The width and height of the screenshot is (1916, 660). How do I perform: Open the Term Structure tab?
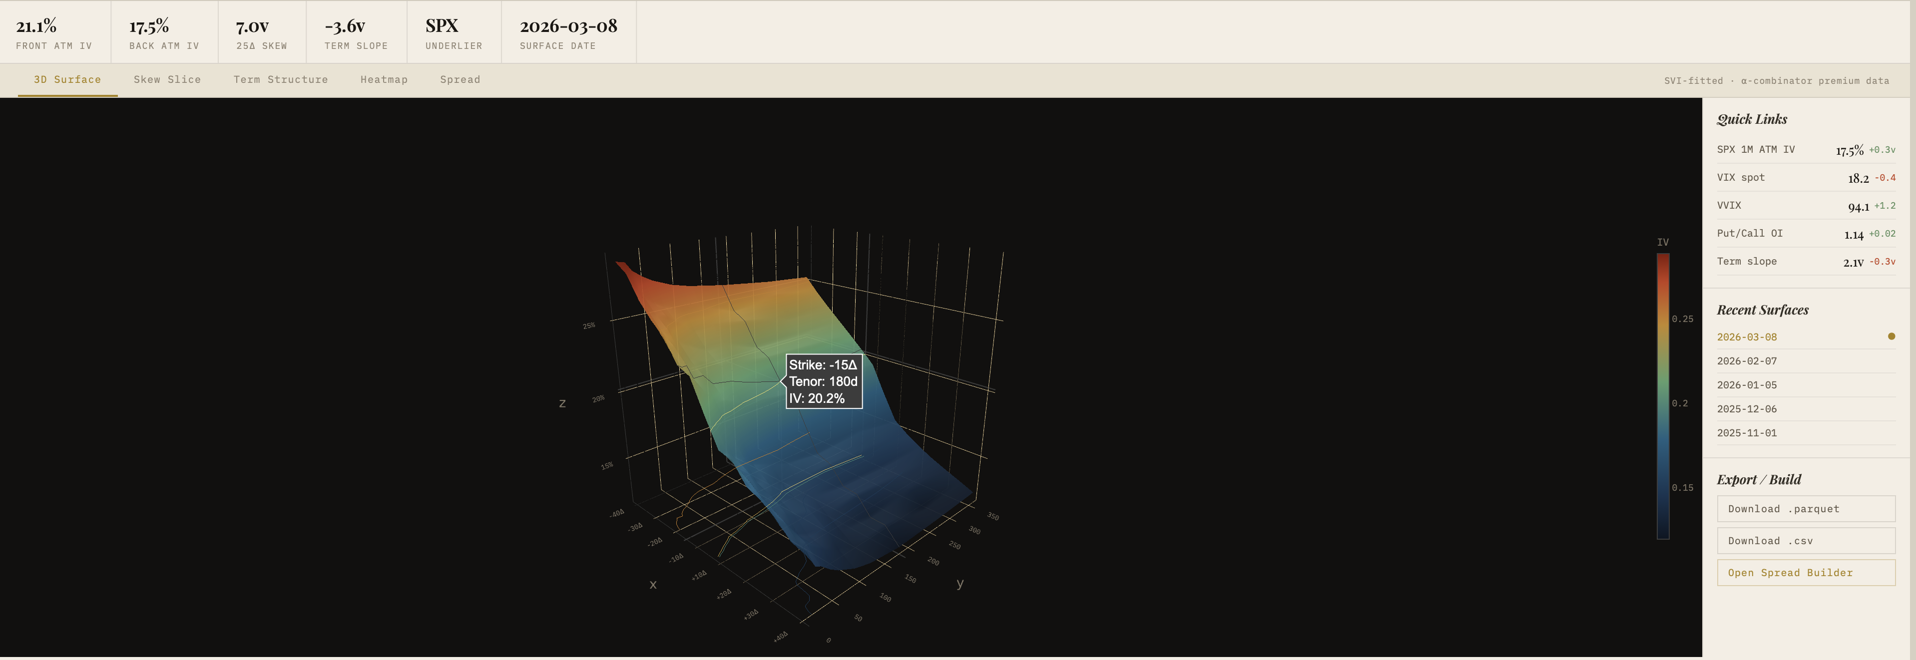(280, 79)
